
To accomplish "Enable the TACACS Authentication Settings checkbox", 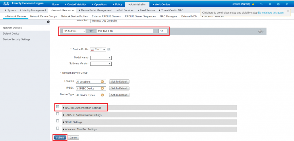I will pos(58,114).
